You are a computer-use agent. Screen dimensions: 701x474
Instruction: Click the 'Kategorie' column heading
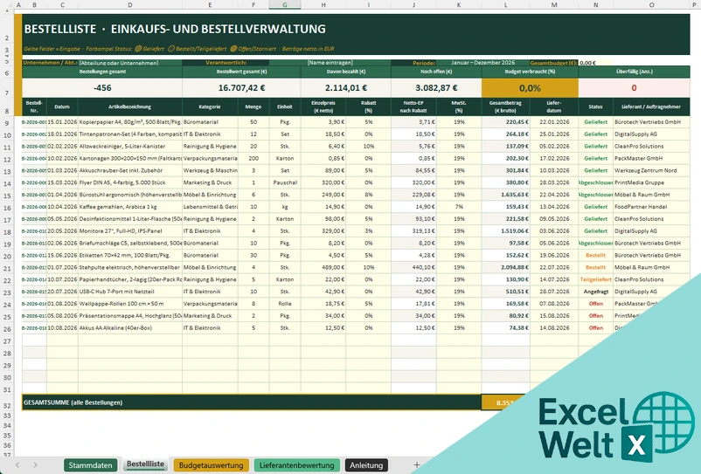coord(210,106)
